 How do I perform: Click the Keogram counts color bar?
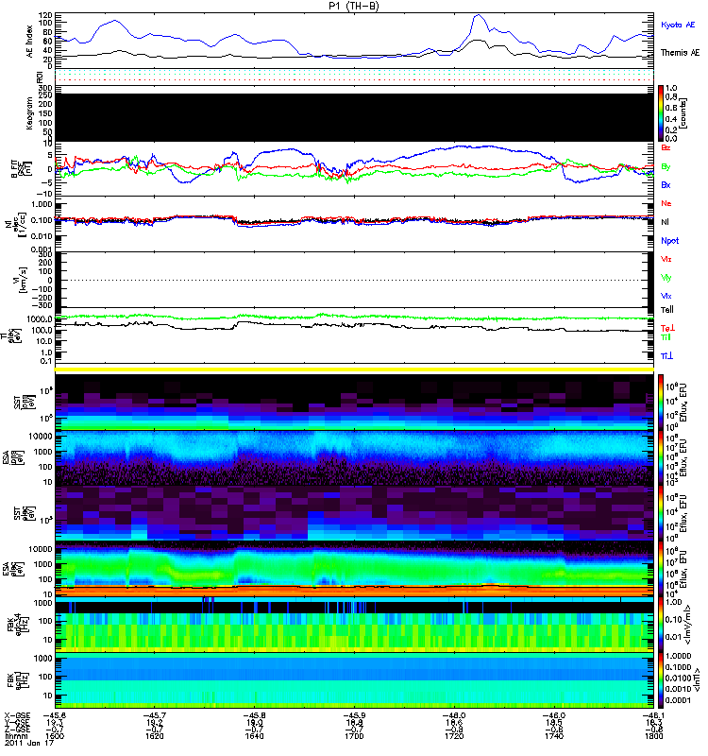click(x=661, y=113)
